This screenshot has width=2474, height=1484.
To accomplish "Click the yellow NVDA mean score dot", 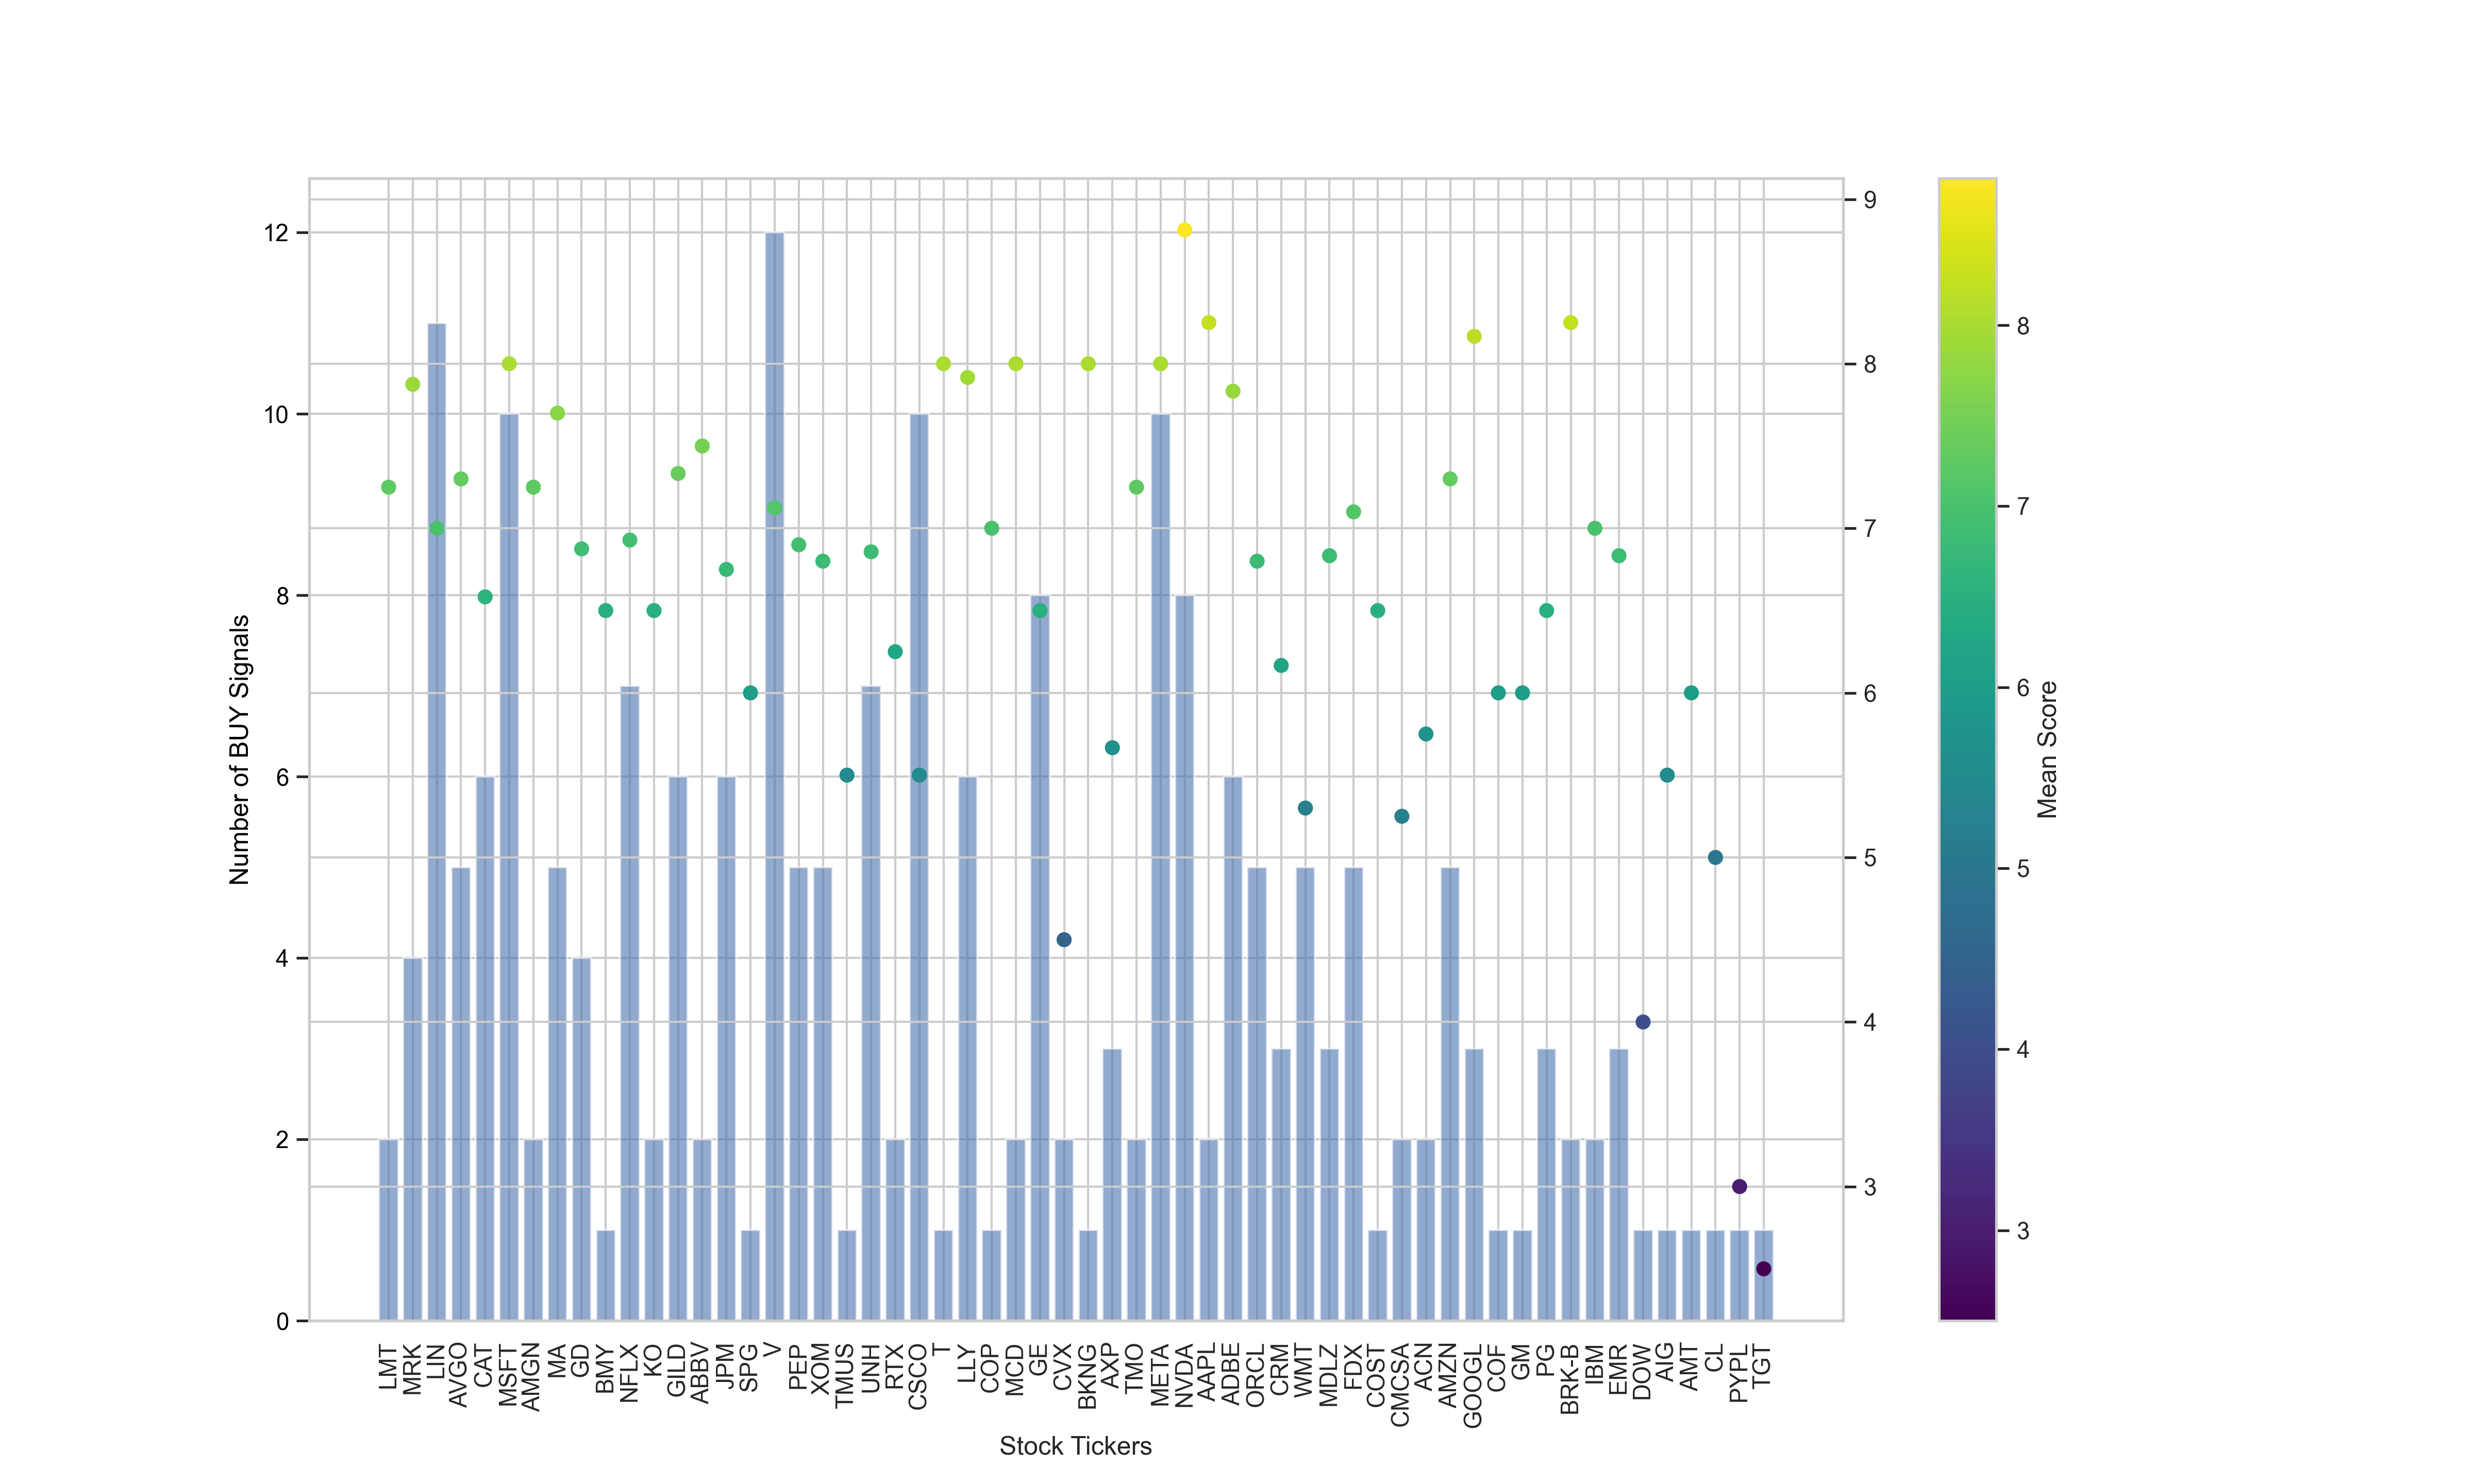I will click(1184, 230).
